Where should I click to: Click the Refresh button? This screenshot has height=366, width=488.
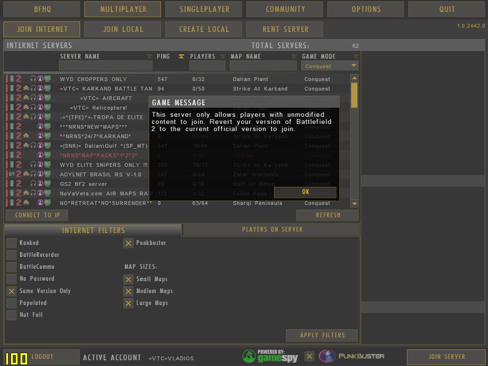point(328,215)
